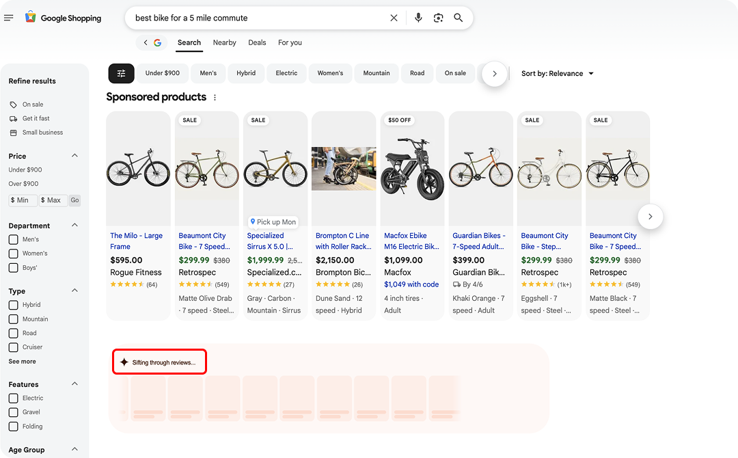Viewport: 738px width, 458px height.
Task: Click the Google Shopping logo
Action: pos(63,18)
